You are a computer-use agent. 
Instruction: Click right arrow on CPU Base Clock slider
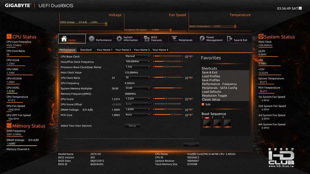[x=182, y=56]
